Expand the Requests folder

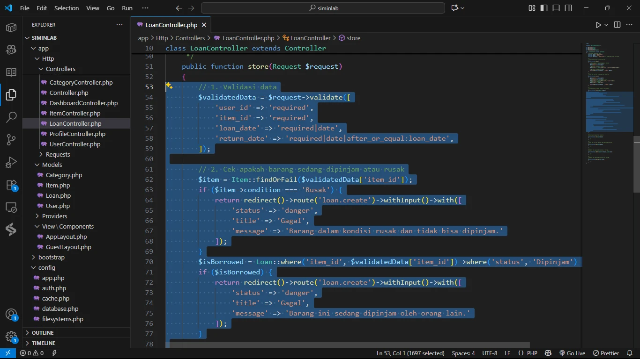(58, 154)
